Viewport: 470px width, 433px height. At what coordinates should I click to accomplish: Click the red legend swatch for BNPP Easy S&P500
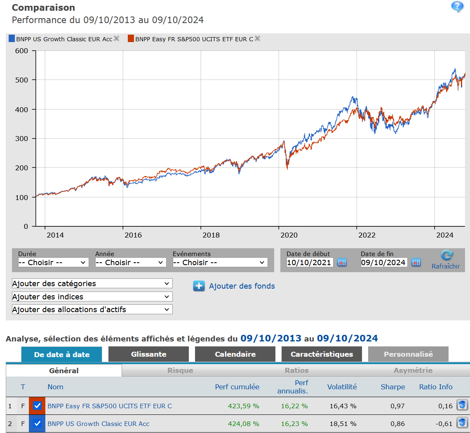[x=131, y=38]
